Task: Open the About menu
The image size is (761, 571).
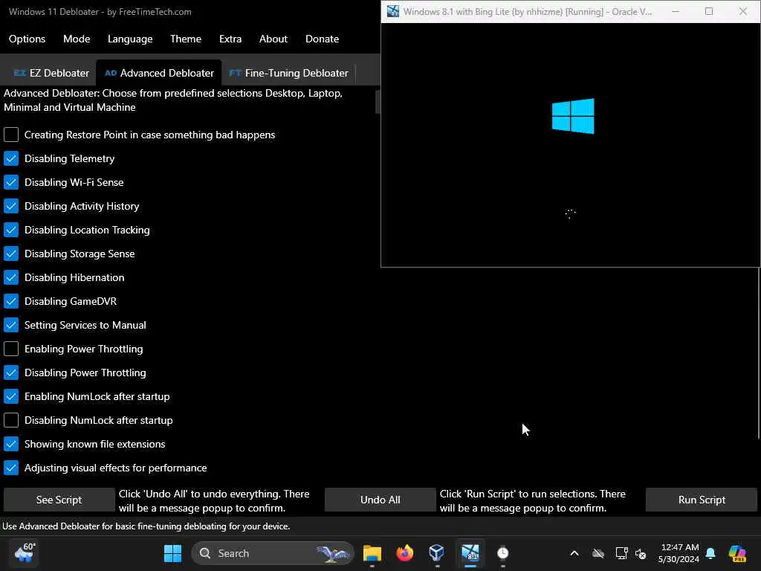Action: (x=273, y=39)
